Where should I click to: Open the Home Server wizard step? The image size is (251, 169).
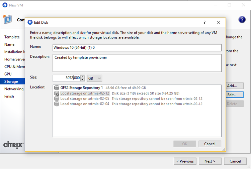(x=14, y=59)
